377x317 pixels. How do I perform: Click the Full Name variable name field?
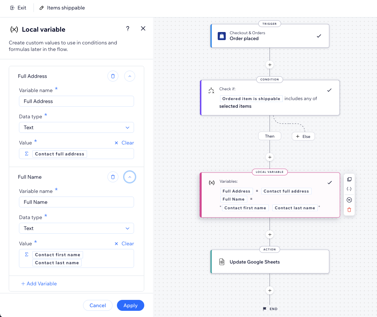click(76, 202)
